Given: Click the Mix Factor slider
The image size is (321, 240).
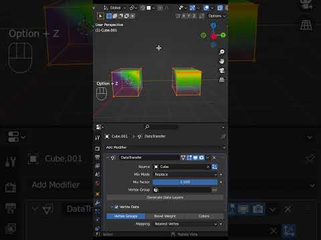Looking at the screenshot, I should point(185,182).
